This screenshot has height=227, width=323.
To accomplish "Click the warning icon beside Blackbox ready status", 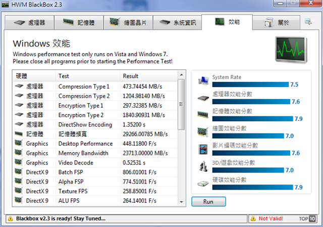I will tap(10, 219).
